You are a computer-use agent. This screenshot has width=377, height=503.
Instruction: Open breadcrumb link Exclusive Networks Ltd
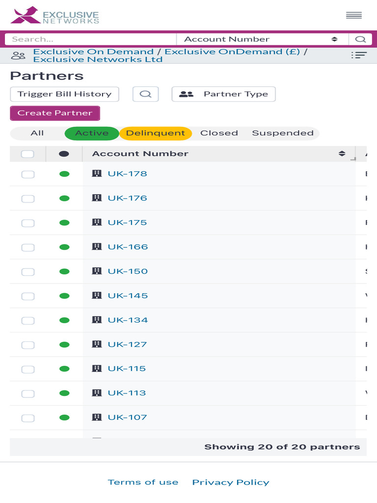(98, 59)
